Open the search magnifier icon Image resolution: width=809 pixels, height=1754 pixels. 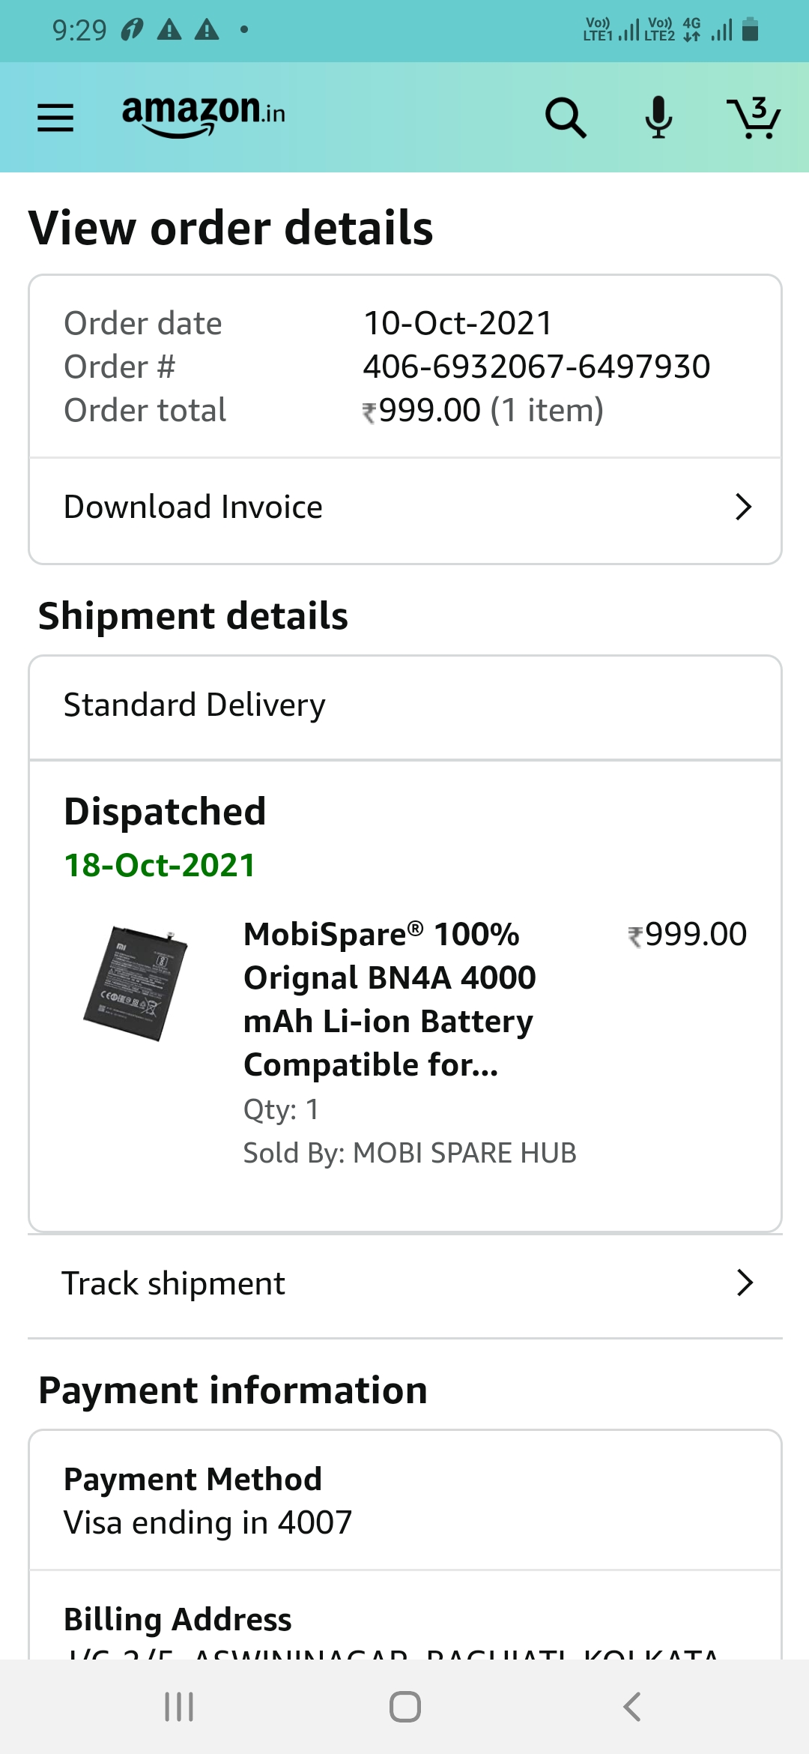click(x=566, y=118)
